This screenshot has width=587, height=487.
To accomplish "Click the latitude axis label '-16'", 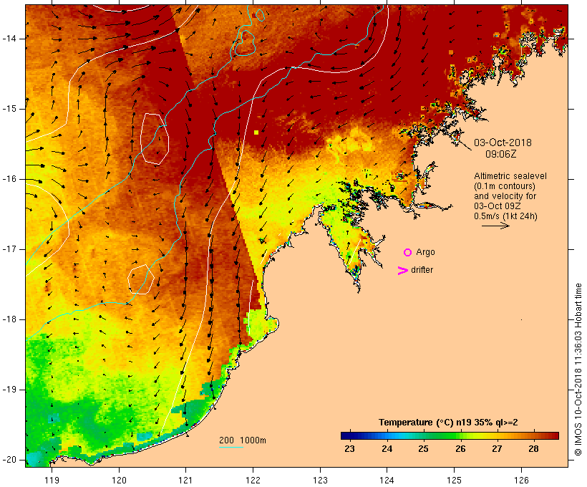I will [x=9, y=179].
